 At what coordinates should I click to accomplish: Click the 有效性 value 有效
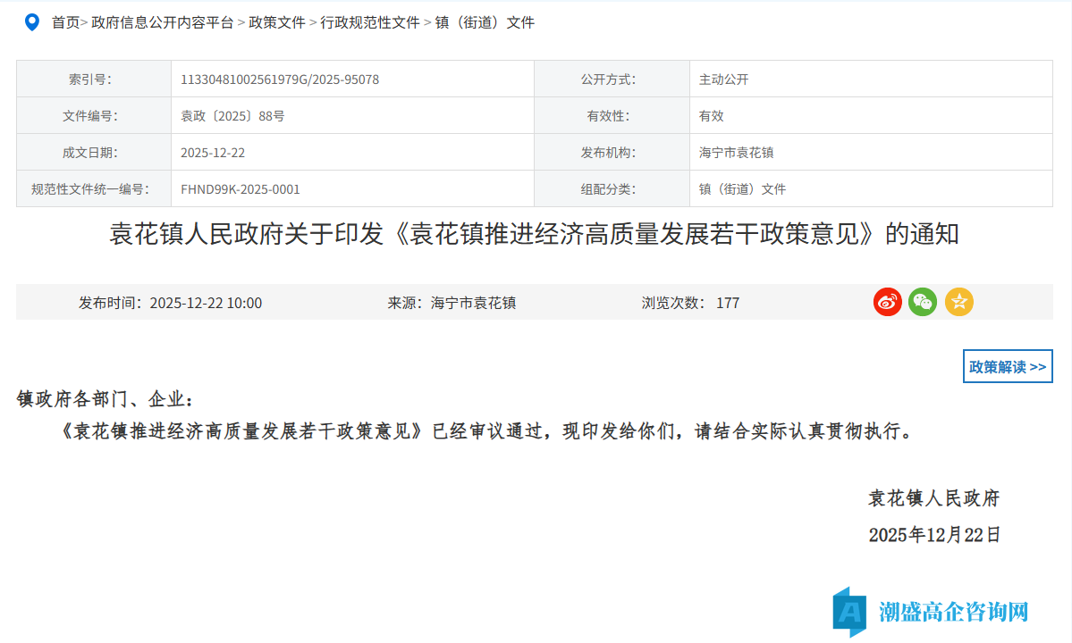pos(707,115)
